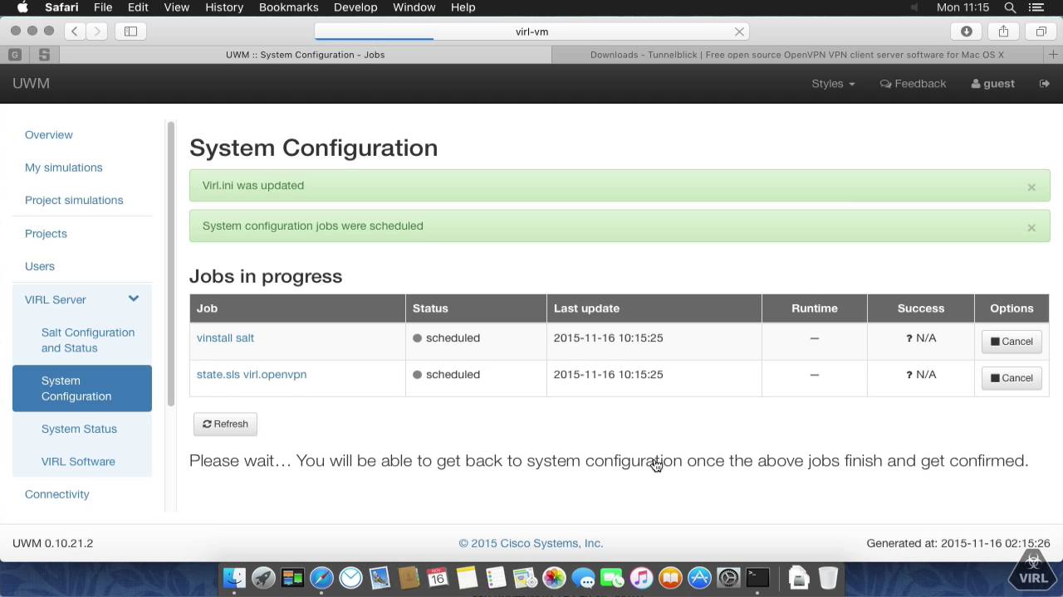Open Project simulations

74,201
